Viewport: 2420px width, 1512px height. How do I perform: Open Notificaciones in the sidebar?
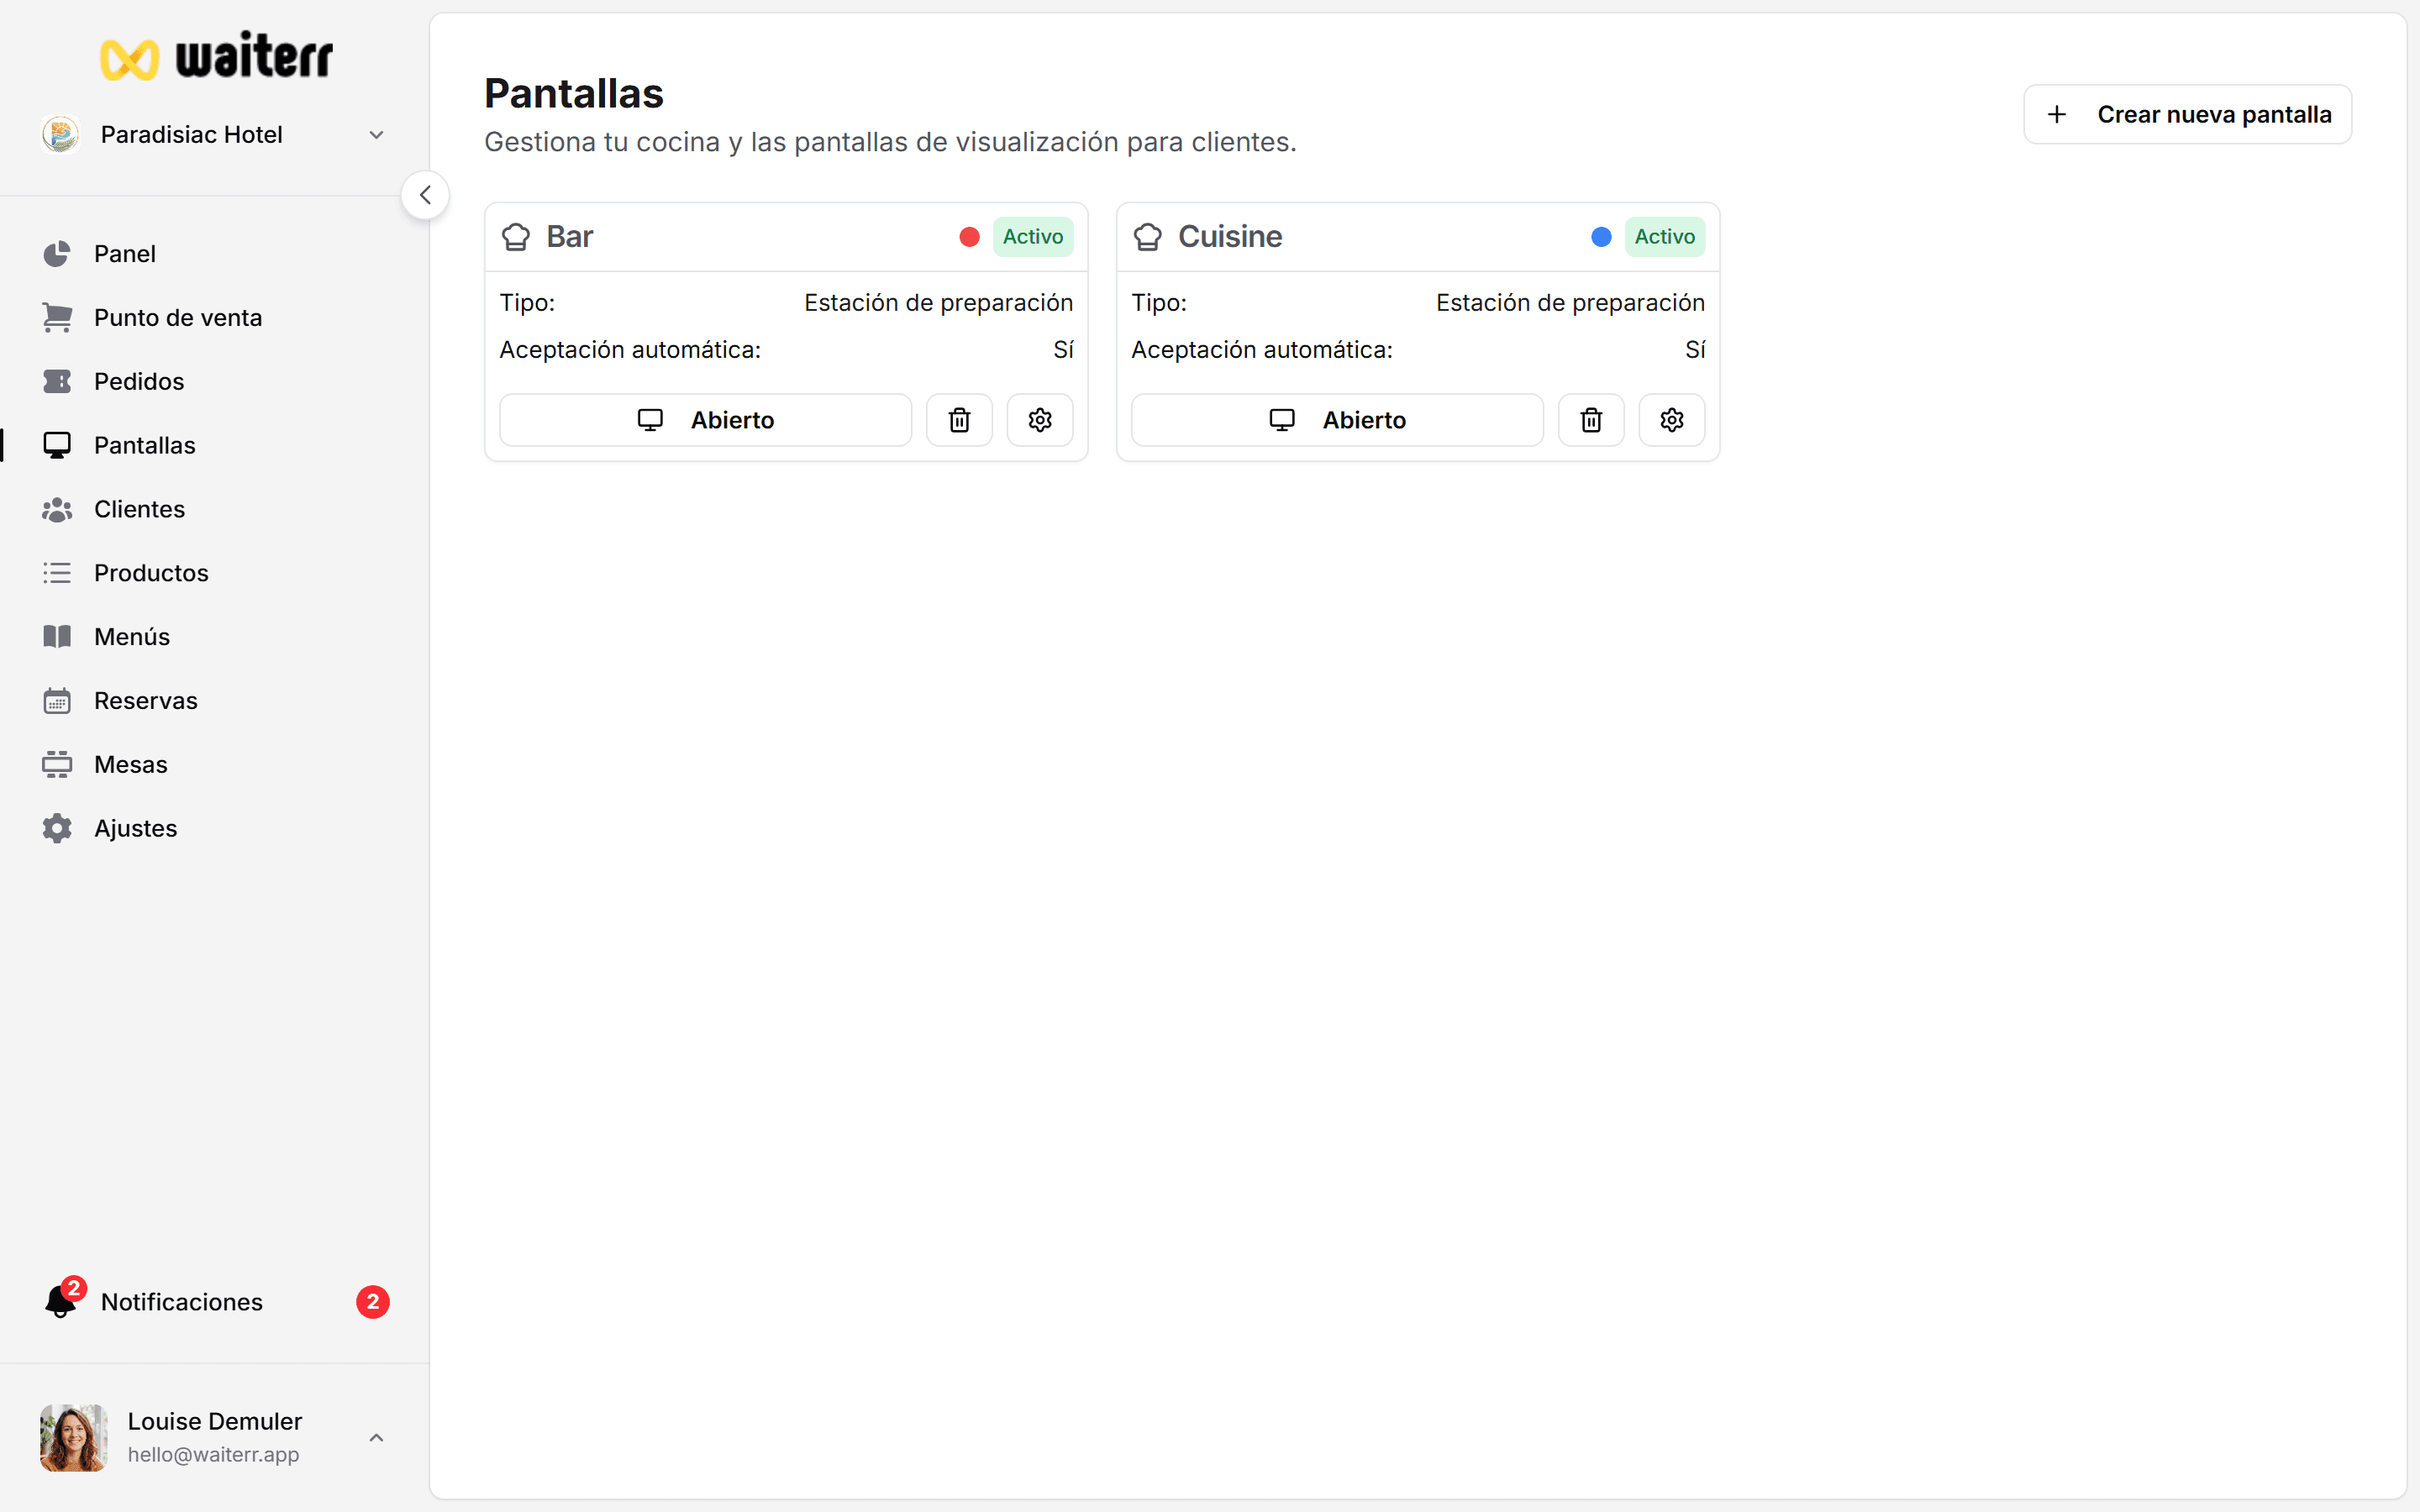(x=214, y=1302)
